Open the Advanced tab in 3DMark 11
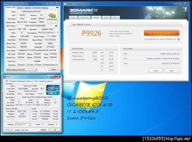Viewport: 192px width, 142px height. point(84,18)
